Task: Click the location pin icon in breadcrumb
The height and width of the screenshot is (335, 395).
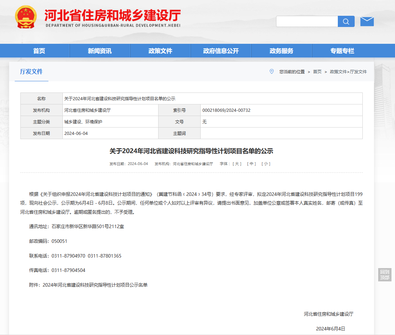Action: 272,71
